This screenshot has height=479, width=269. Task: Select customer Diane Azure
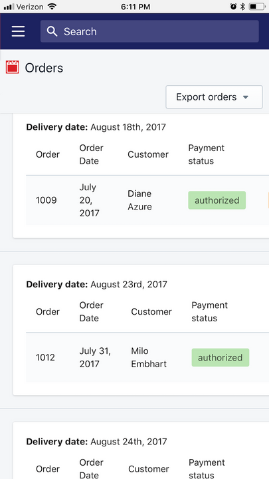(x=139, y=200)
